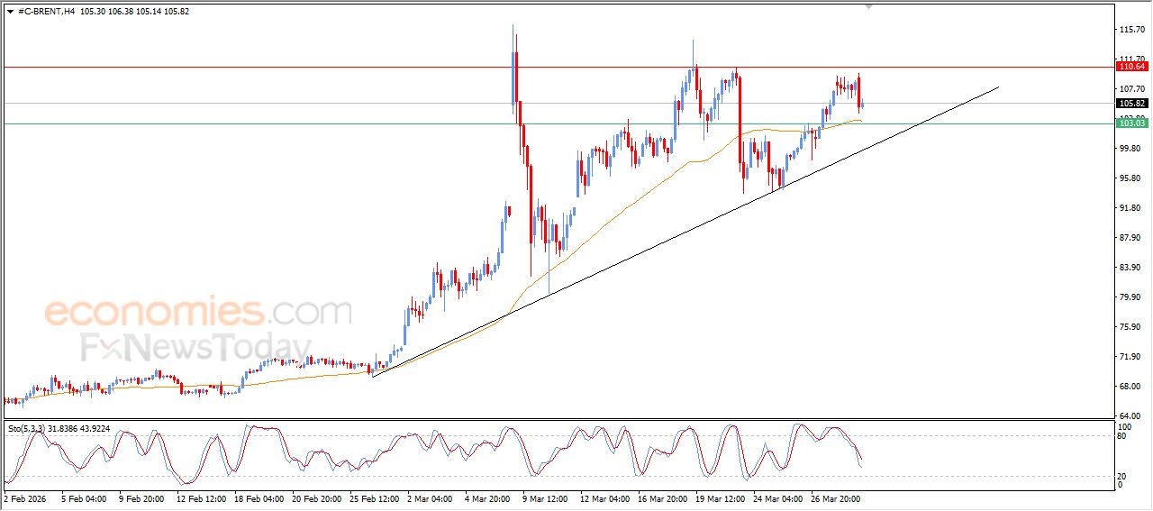The width and height of the screenshot is (1153, 511).
Task: Click the economies.com watermark logo
Action: click(198, 313)
